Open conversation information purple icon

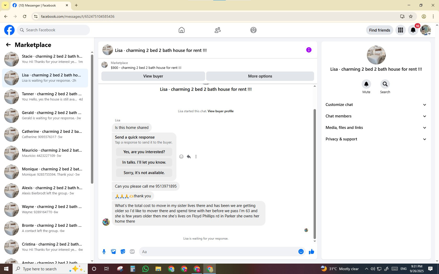309,50
